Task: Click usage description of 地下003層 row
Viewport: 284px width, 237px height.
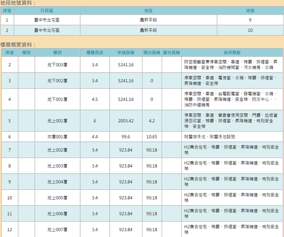Action: coord(232,65)
